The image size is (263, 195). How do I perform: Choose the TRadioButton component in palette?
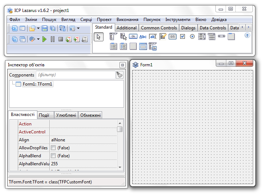[x=192, y=36]
